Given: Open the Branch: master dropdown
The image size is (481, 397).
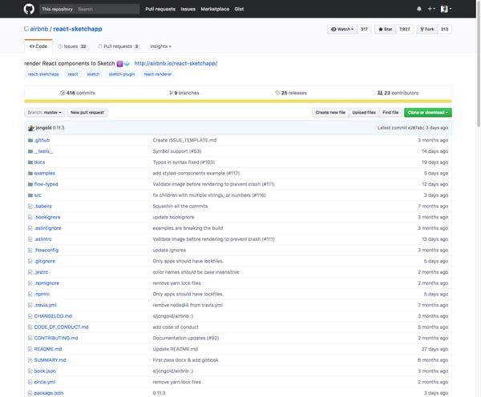Looking at the screenshot, I should pos(44,112).
